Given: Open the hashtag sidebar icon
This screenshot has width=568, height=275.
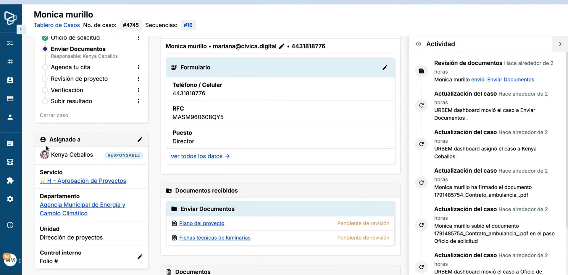Looking at the screenshot, I should coord(10,62).
